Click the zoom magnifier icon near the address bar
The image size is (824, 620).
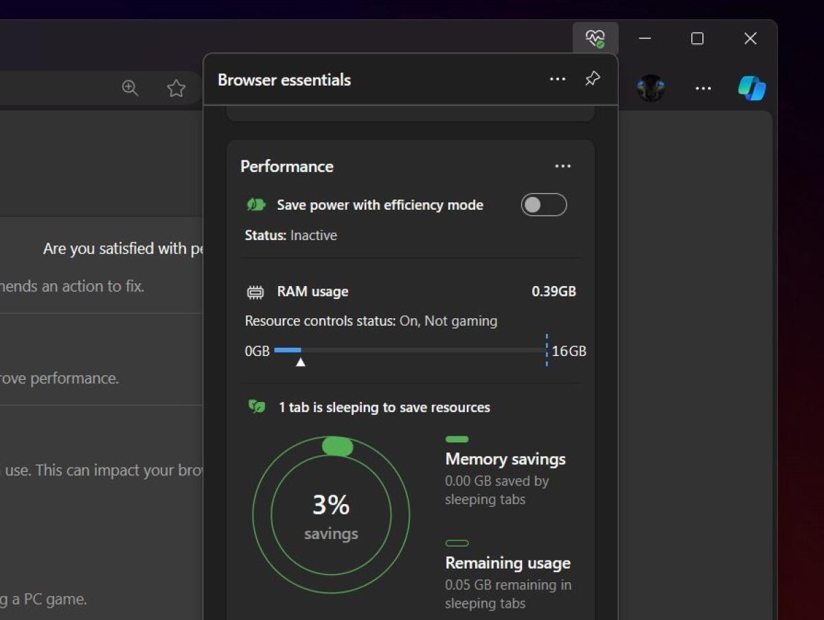(x=130, y=88)
